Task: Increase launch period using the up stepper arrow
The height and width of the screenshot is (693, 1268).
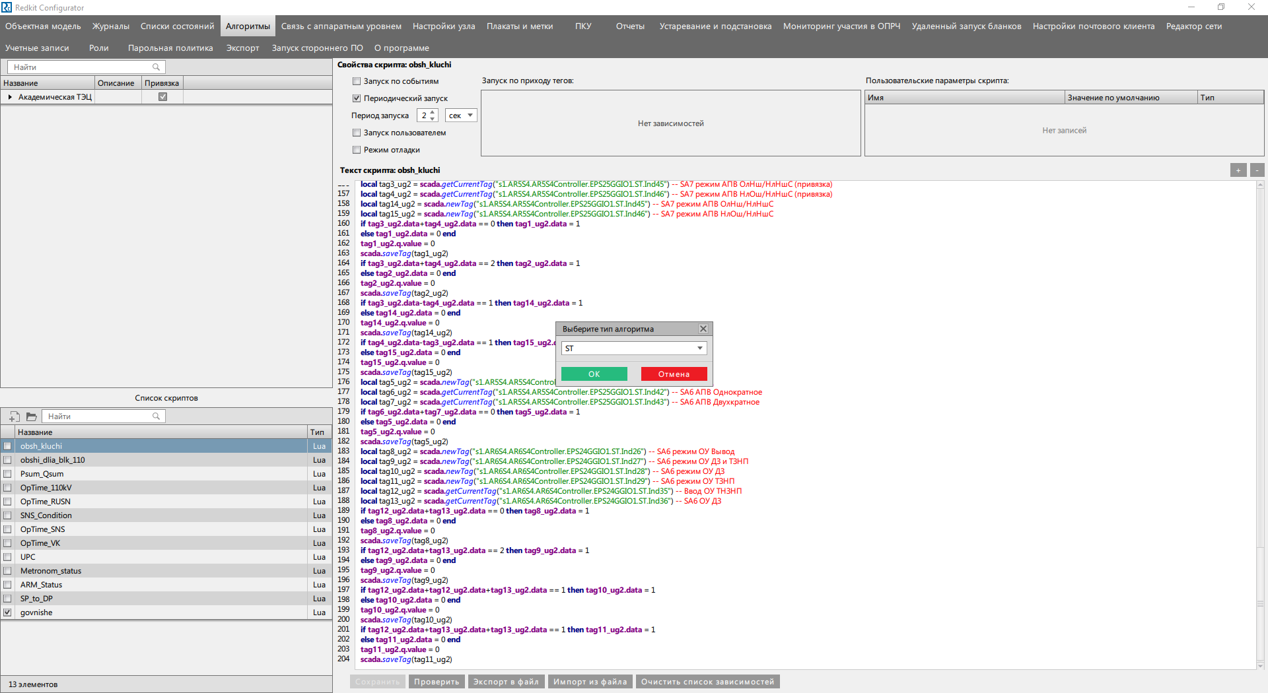Action: (x=433, y=112)
